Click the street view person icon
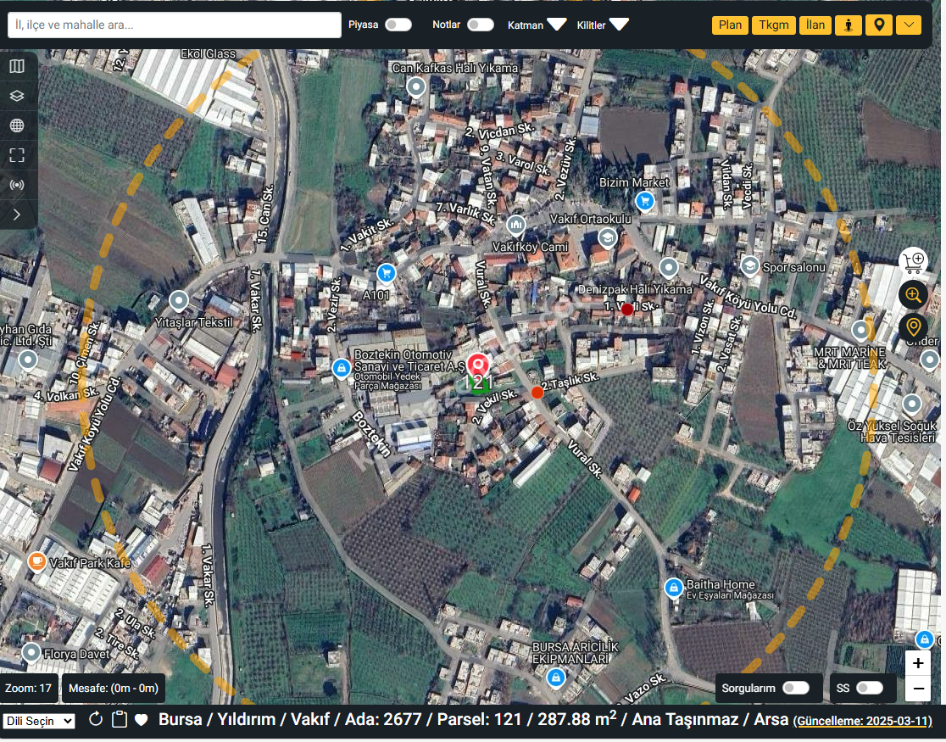 click(848, 25)
